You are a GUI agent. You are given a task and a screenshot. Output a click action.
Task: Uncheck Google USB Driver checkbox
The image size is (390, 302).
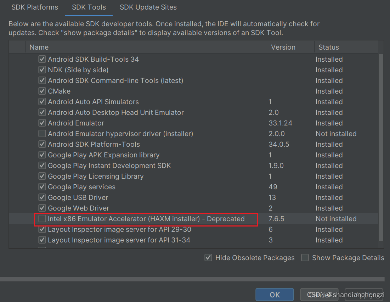point(42,197)
